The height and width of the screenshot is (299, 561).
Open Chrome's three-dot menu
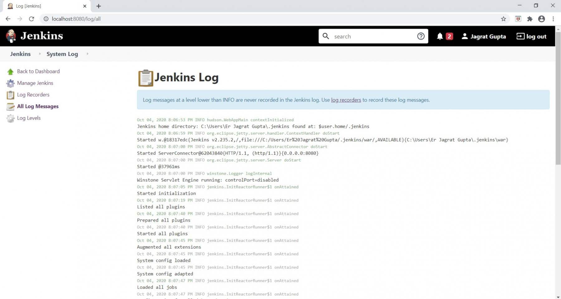[x=553, y=19]
